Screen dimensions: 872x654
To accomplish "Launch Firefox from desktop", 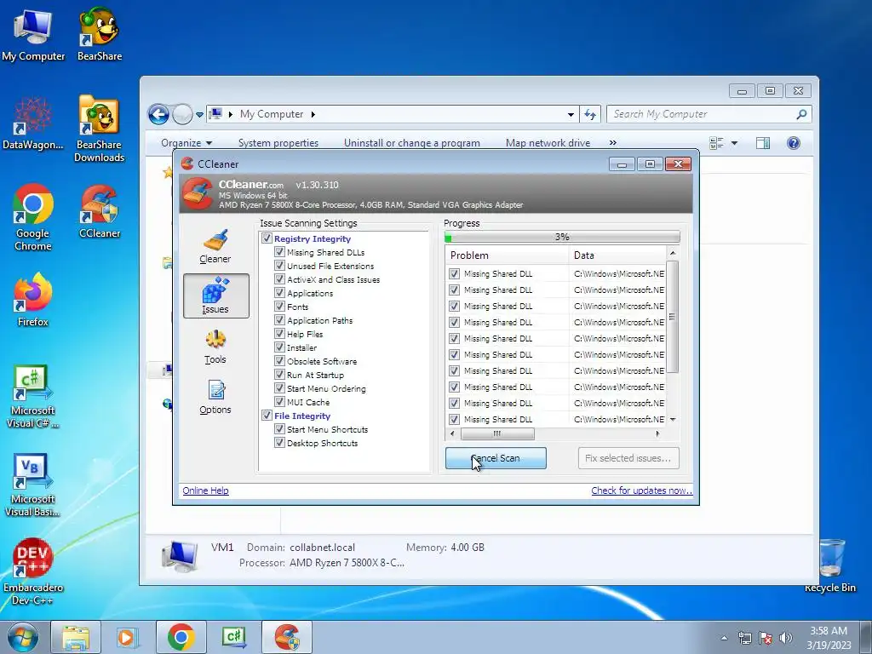I will [33, 301].
